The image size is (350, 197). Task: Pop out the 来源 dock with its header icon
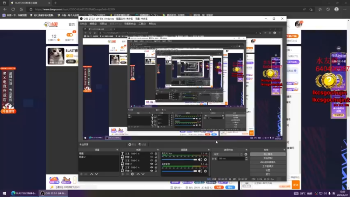pos(158,150)
